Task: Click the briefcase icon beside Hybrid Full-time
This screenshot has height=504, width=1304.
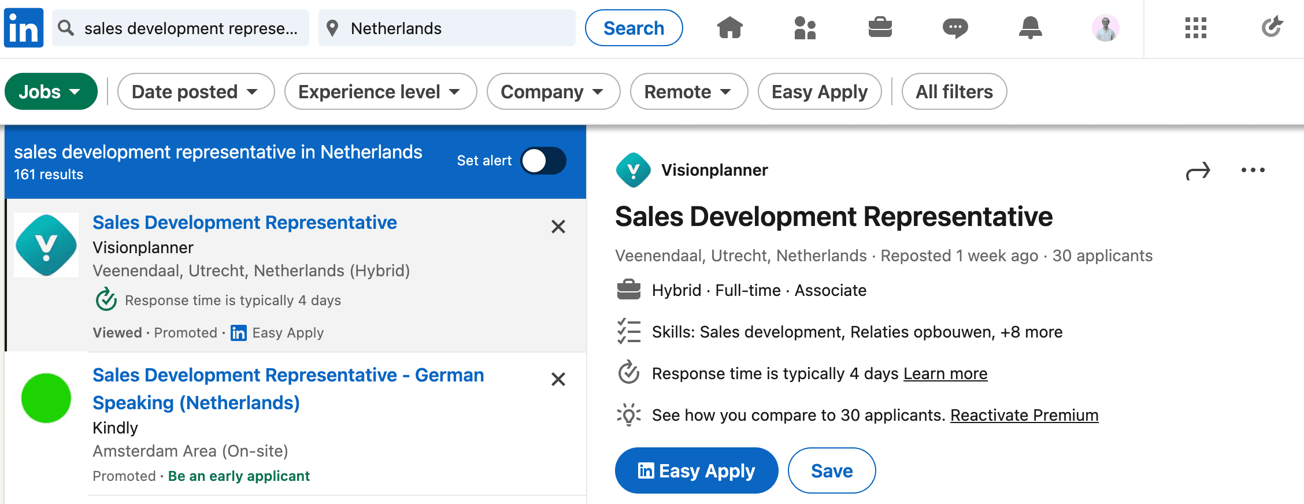Action: coord(629,290)
